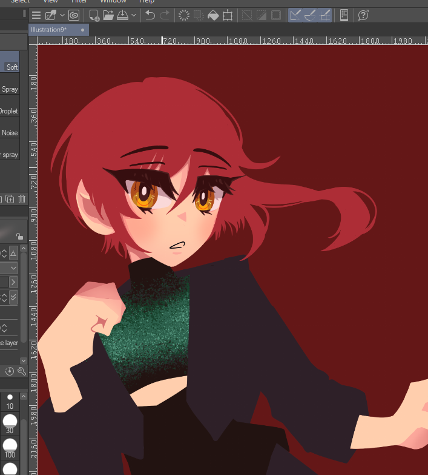The height and width of the screenshot is (475, 428).
Task: Open Clip Studio Paint support help icon
Action: [363, 15]
